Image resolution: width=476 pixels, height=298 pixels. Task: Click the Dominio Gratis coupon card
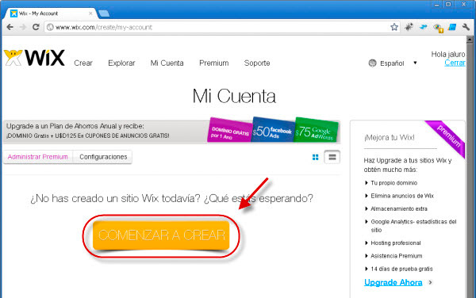[229, 130]
